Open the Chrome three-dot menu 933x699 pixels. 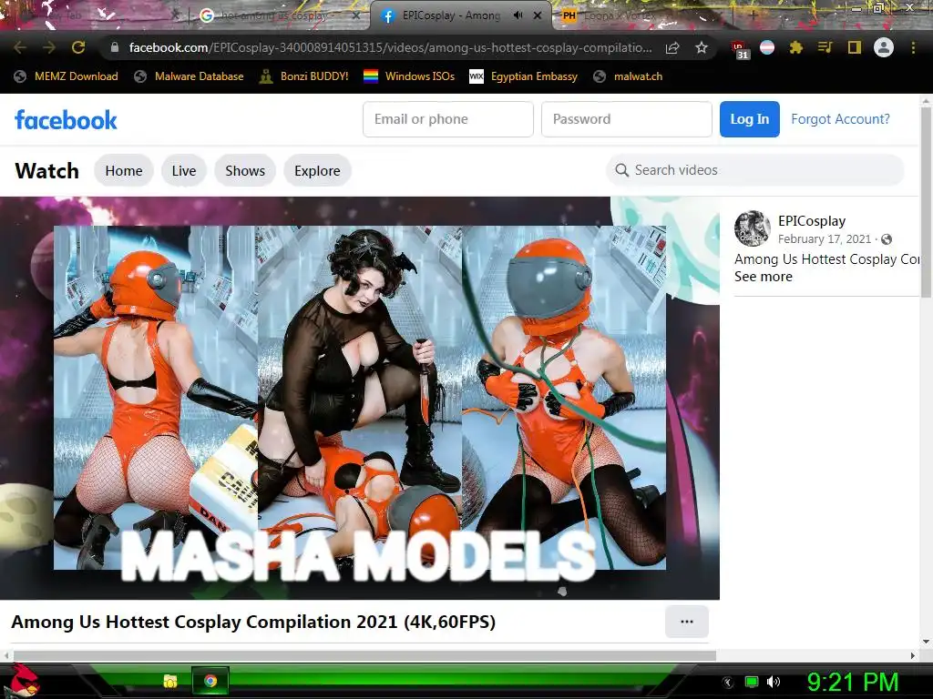[x=913, y=47]
